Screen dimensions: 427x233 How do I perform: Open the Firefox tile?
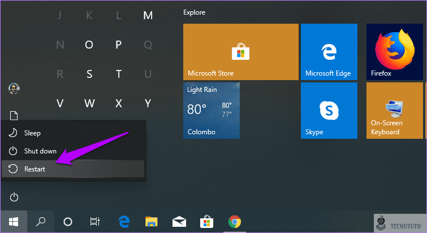tap(395, 52)
